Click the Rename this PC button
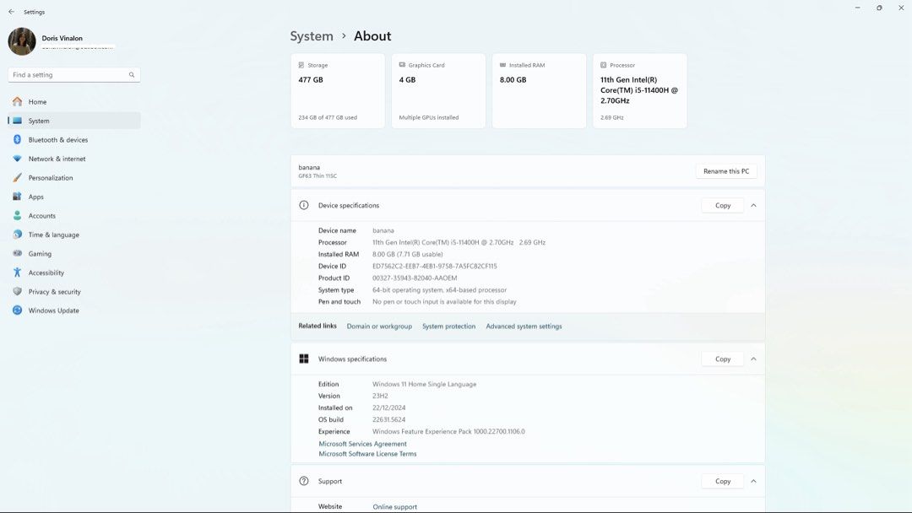Image resolution: width=912 pixels, height=513 pixels. tap(726, 171)
